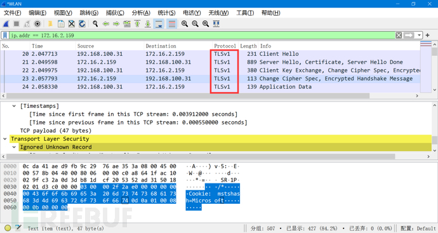
Task: Open Go to specified packet icon
Action: click(x=127, y=23)
